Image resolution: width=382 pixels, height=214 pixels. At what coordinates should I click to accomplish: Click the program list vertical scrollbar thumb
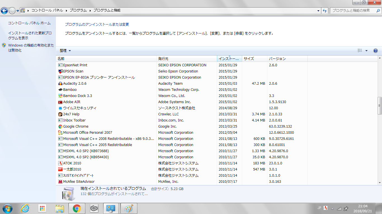coord(380,106)
